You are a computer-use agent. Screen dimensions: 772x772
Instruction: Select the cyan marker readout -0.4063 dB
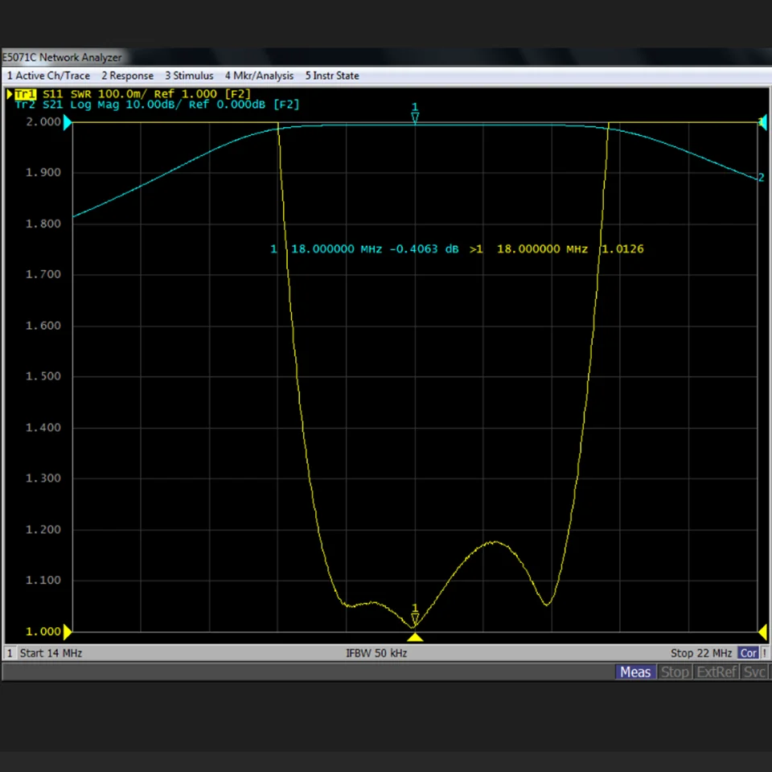pos(424,249)
